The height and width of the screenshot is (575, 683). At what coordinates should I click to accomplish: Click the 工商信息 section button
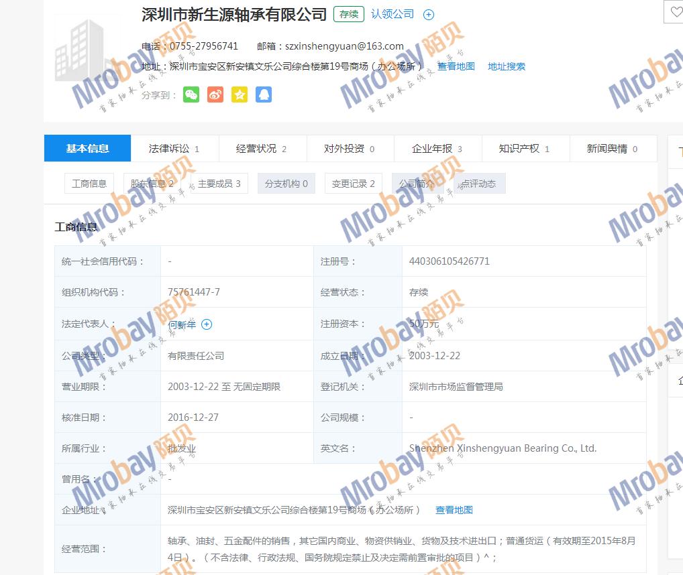(89, 184)
